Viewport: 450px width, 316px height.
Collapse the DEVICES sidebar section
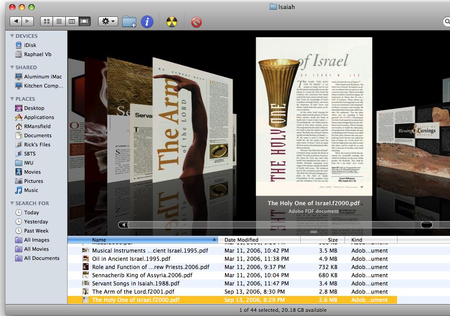coord(12,36)
